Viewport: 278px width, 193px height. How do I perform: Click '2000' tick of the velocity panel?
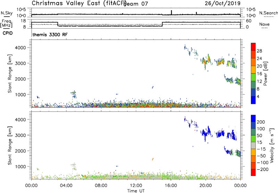tap(21, 151)
